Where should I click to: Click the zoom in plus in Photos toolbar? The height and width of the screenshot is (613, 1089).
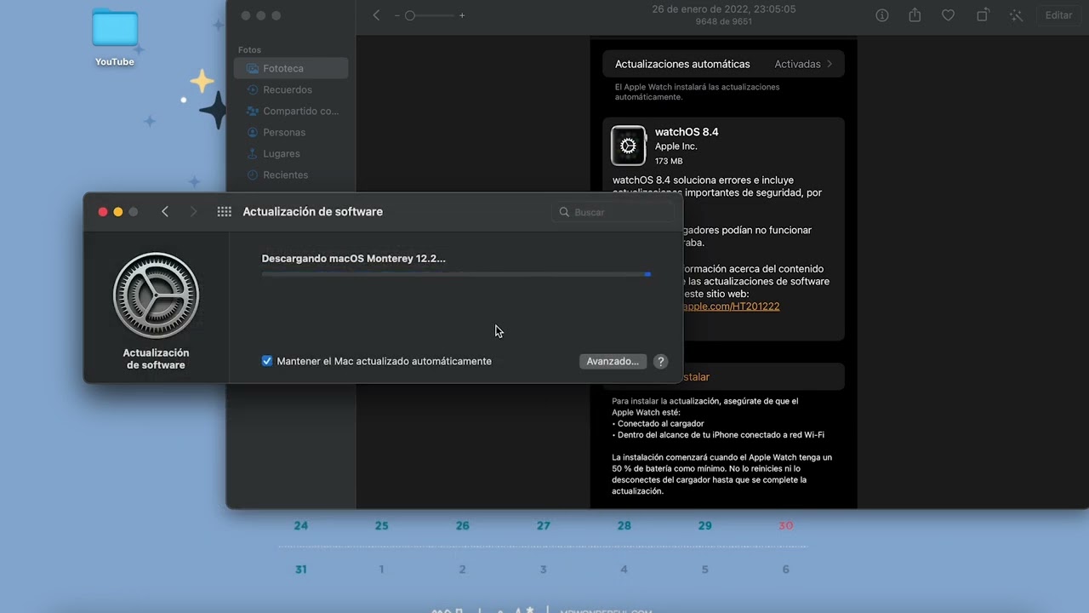462,15
